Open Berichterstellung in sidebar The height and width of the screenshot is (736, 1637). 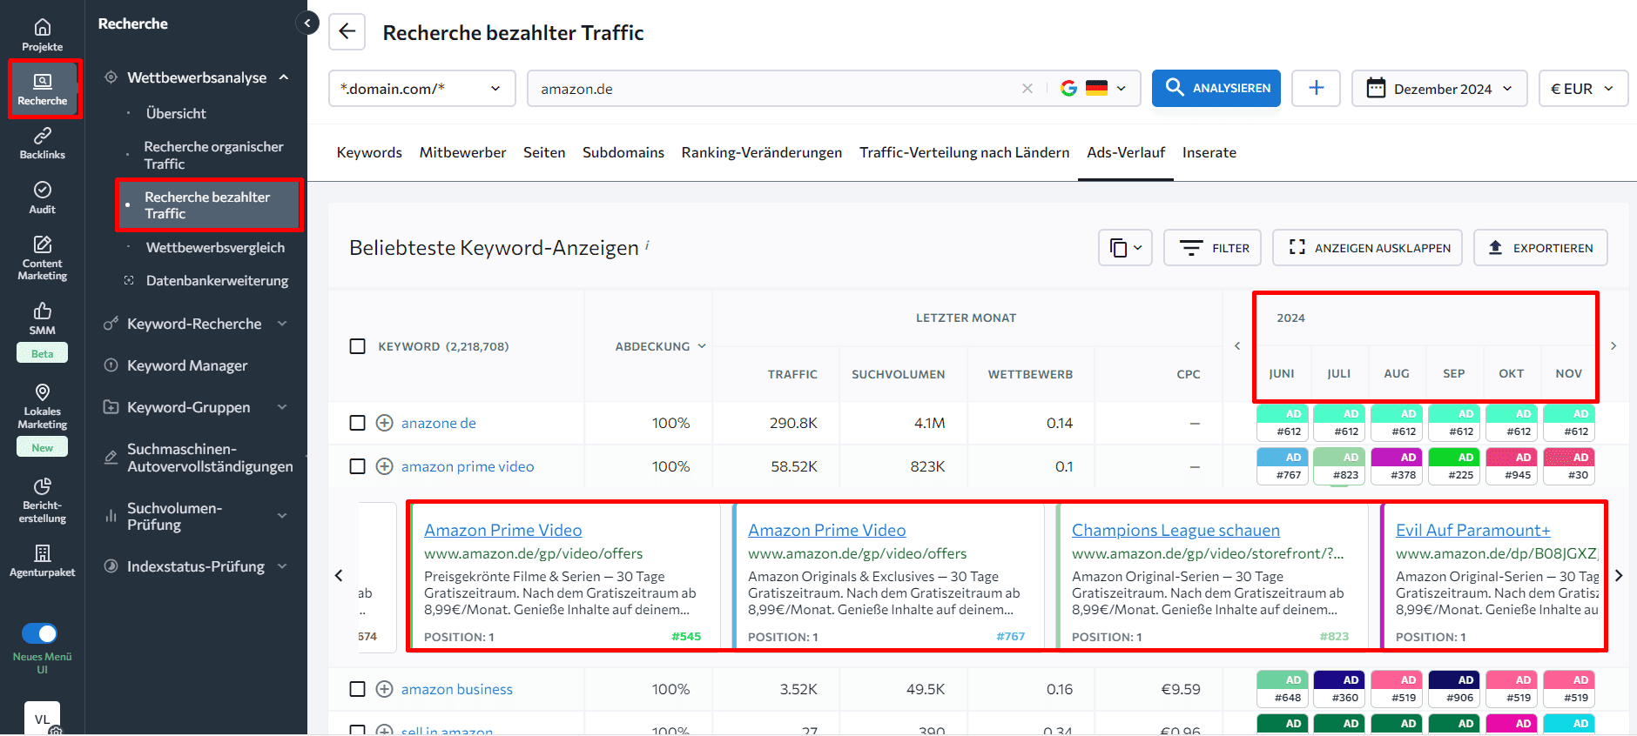point(42,500)
